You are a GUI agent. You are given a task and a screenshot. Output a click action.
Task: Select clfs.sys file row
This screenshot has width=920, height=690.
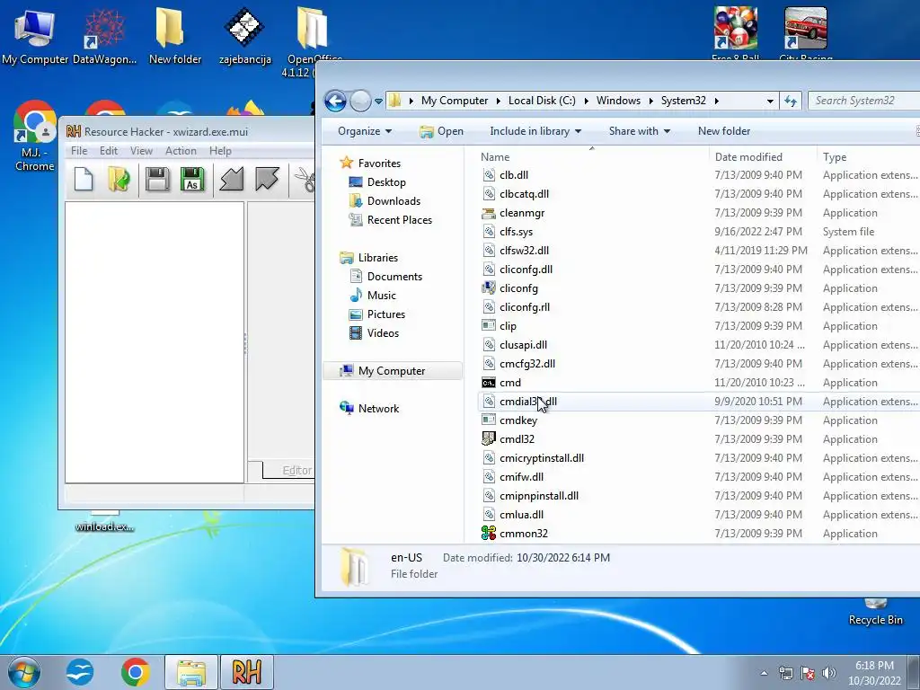tap(698, 231)
